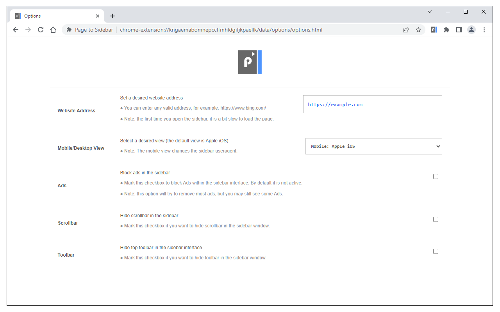Viewport: 500px width, 312px height.
Task: Toggle the Chrome side panel icon
Action: point(459,30)
